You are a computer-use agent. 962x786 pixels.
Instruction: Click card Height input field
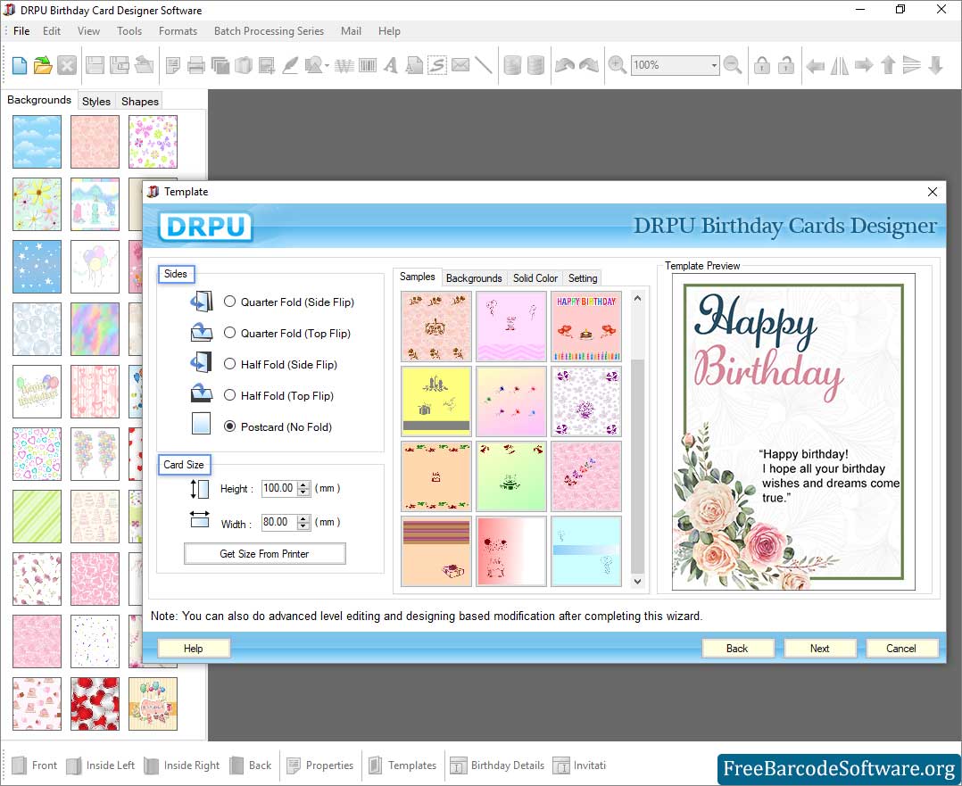(280, 488)
